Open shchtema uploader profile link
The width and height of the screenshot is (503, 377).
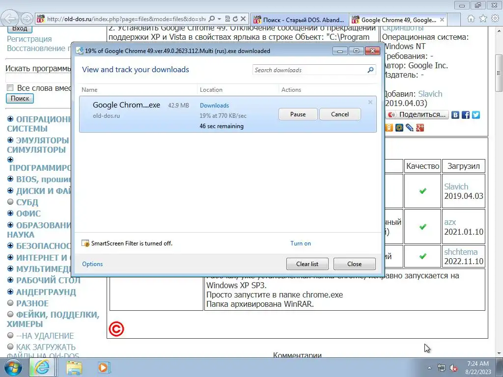(461, 252)
